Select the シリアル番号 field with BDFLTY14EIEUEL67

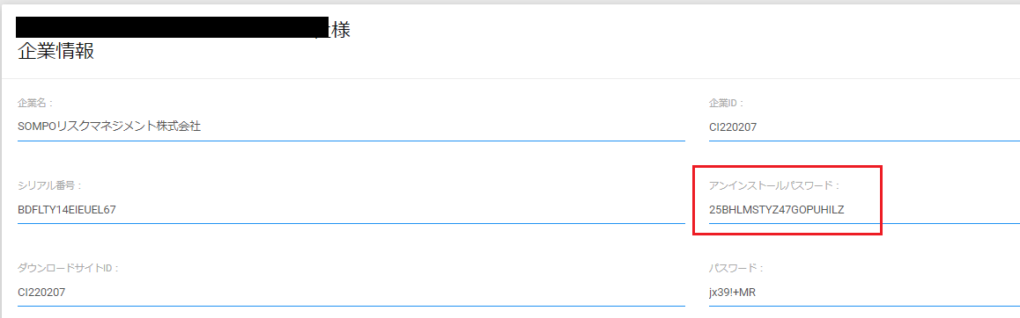(351, 210)
